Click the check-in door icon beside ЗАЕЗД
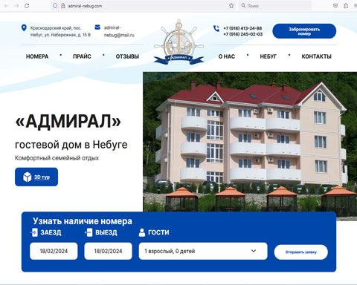The height and width of the screenshot is (285, 357). pyautogui.click(x=34, y=232)
